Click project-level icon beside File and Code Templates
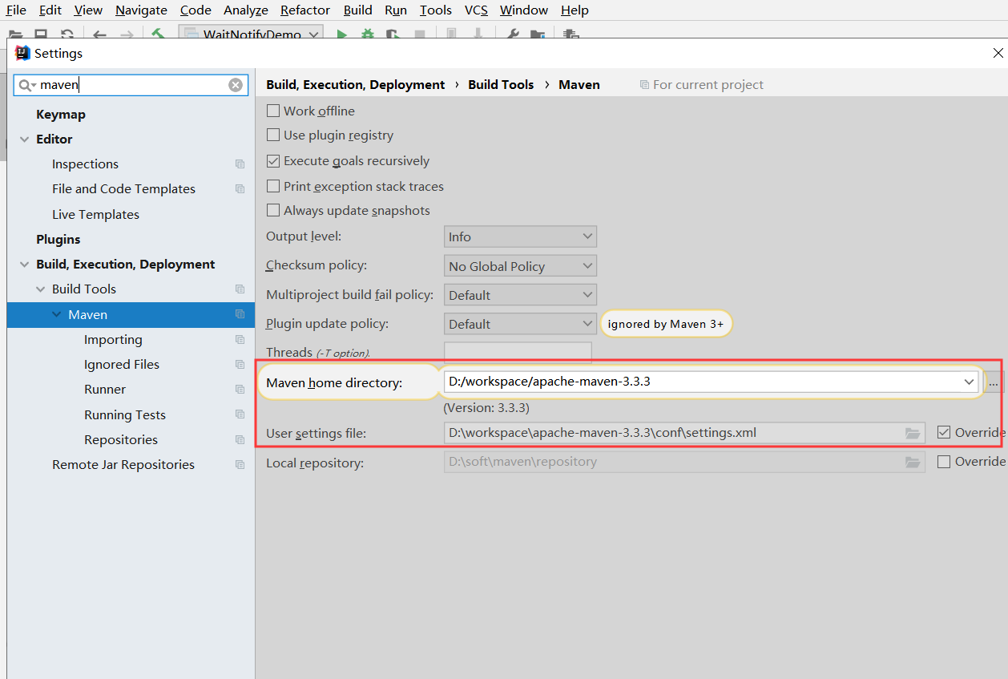 pyautogui.click(x=240, y=189)
